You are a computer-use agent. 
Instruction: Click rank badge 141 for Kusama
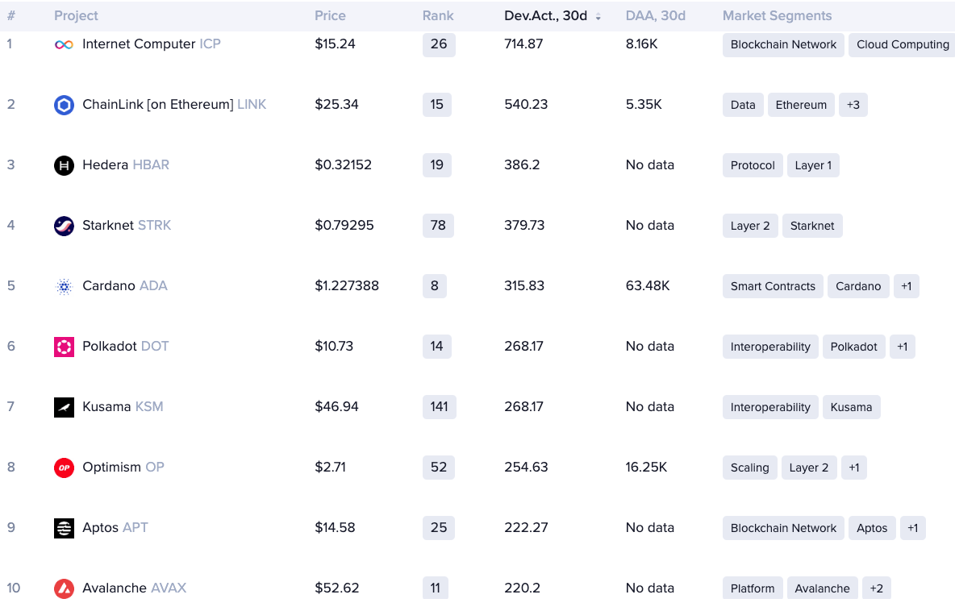[x=439, y=407]
